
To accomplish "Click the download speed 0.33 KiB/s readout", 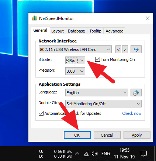I will (x=63, y=156).
